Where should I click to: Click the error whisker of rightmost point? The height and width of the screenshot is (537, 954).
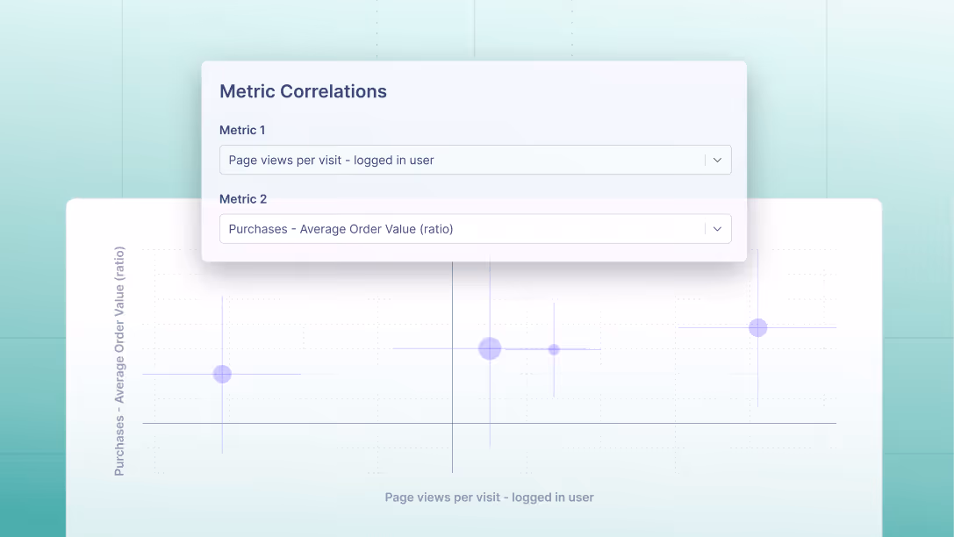(x=807, y=327)
